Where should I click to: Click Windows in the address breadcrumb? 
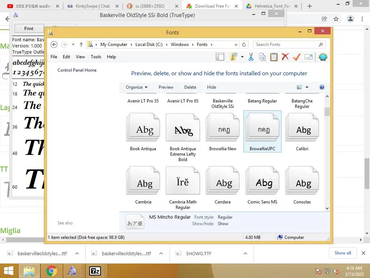(180, 45)
